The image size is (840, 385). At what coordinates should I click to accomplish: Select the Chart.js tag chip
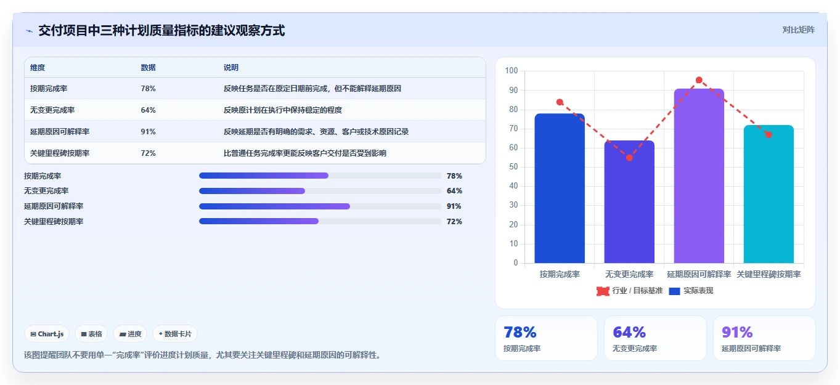coord(47,334)
